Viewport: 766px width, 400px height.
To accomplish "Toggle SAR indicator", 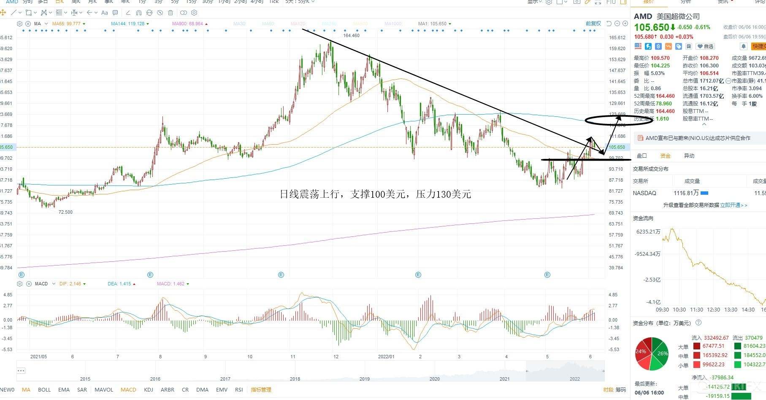I will pos(82,389).
